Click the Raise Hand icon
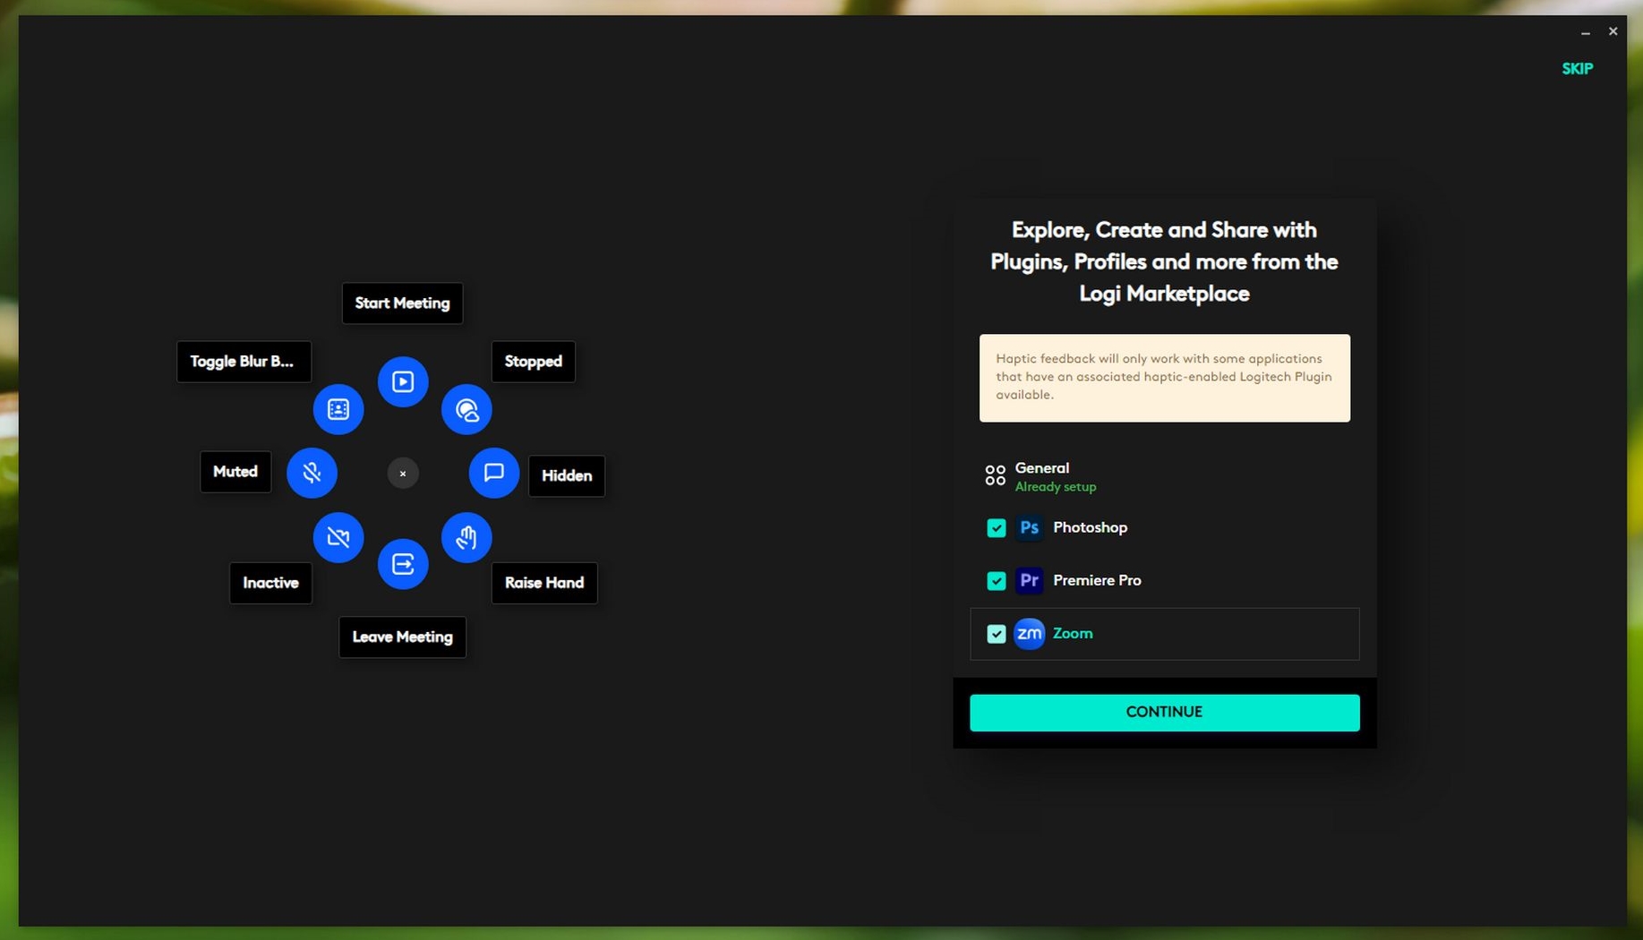Viewport: 1643px width, 940px height. (x=466, y=538)
